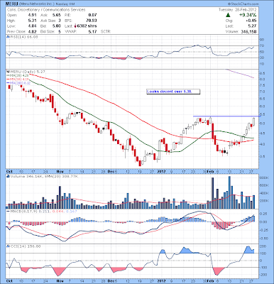Click the small icon before CCI(14) label

7,246
